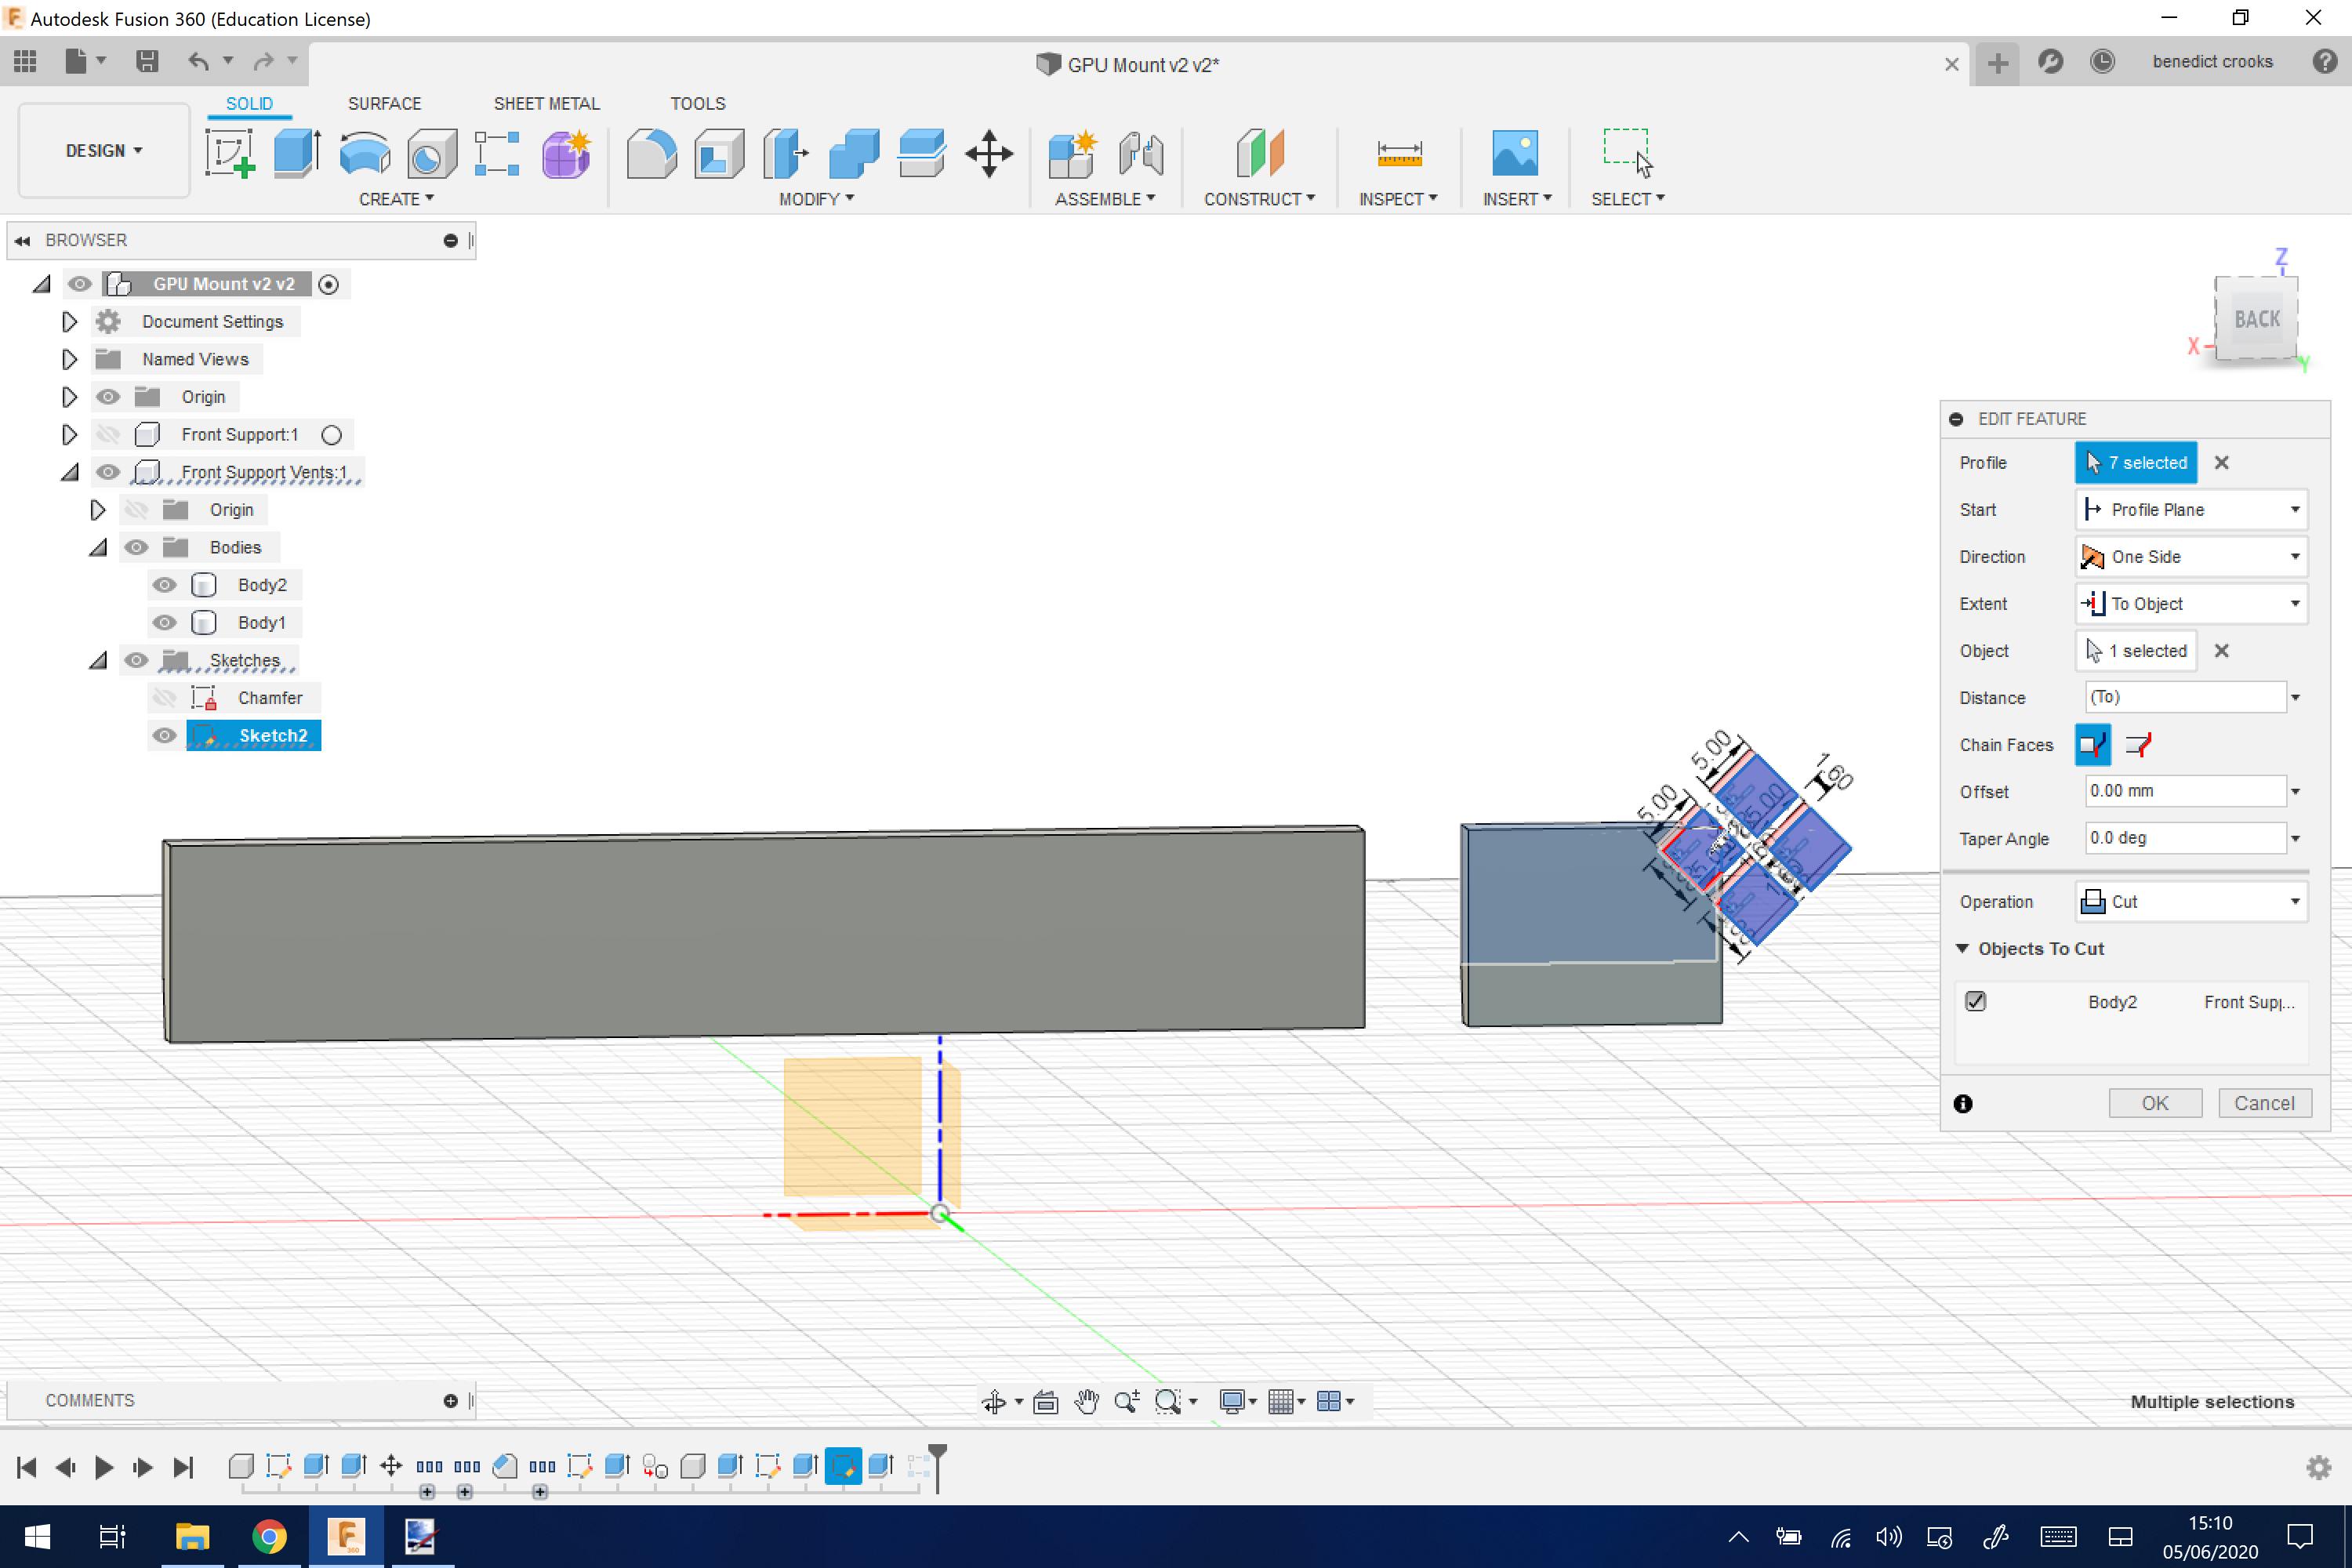Click the Offset 0.00 mm field
This screenshot has height=1568, width=2352.
click(2185, 791)
